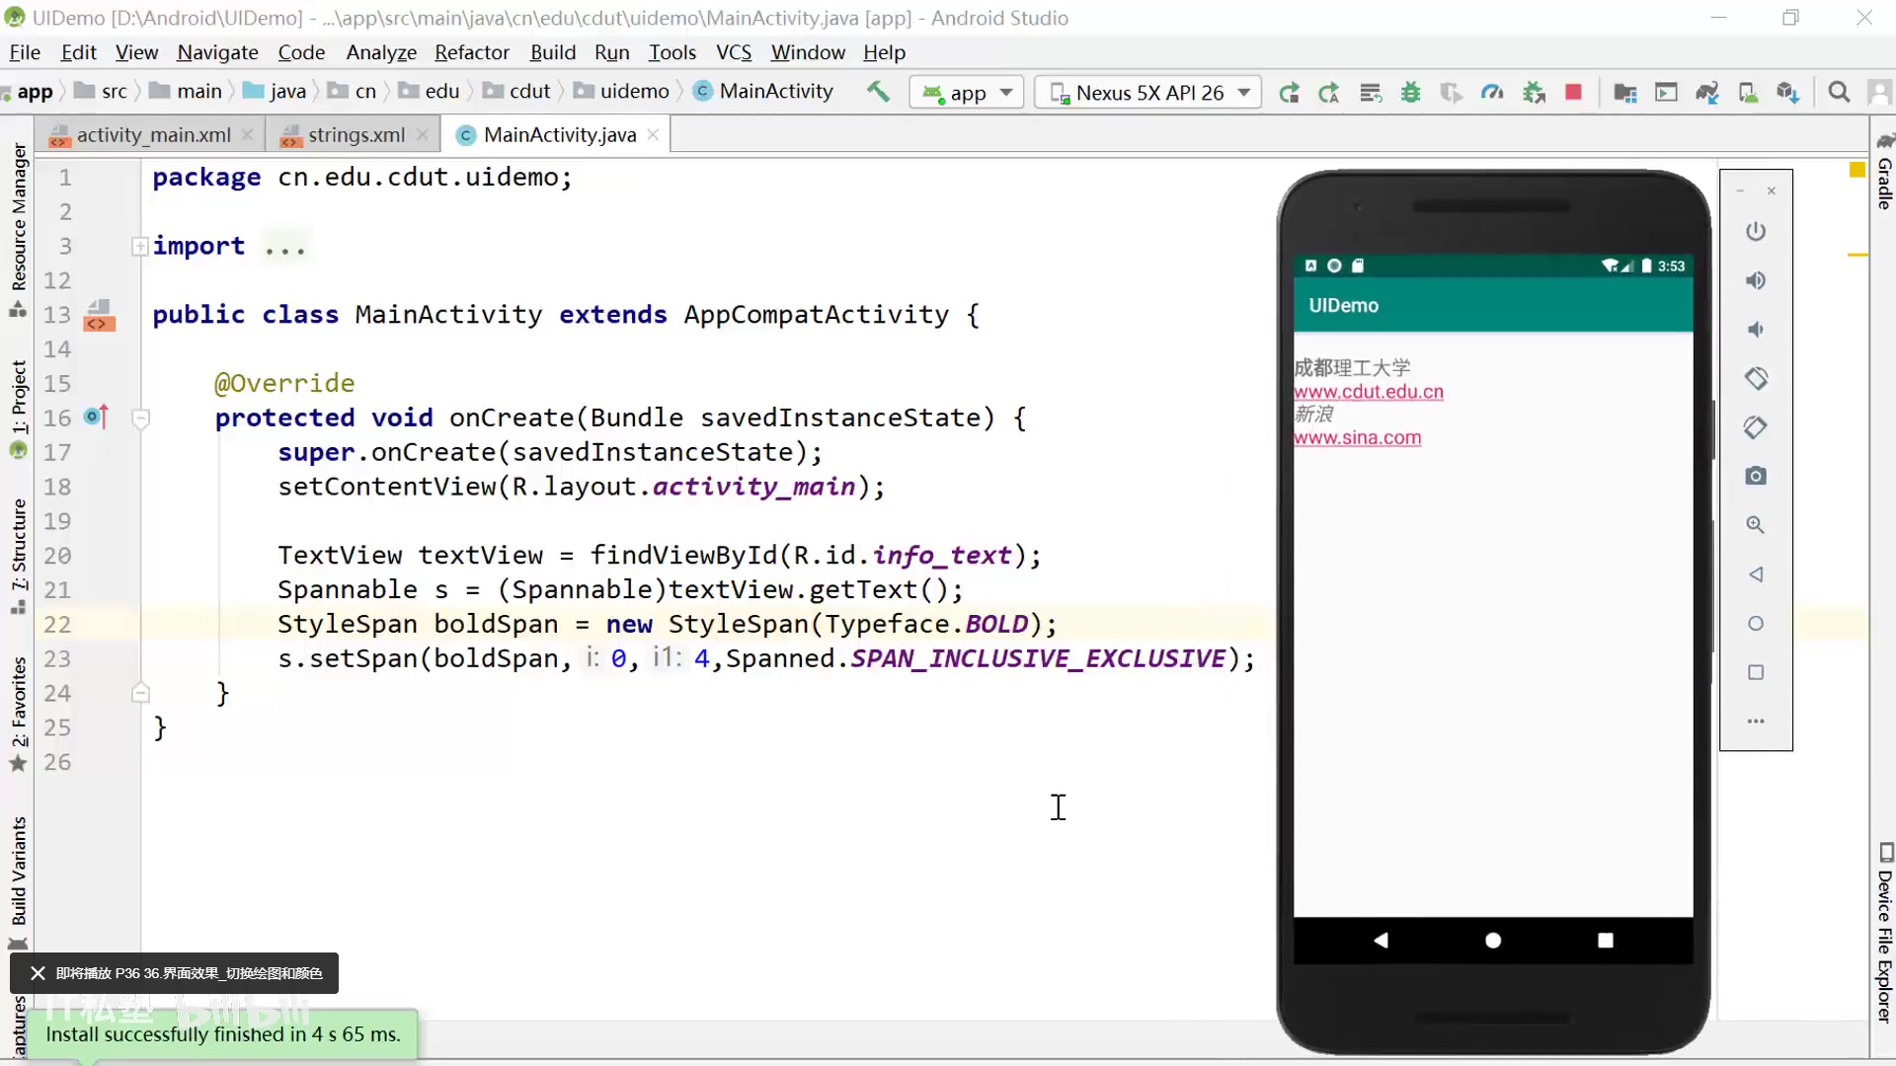Collapse the onCreate method fold marker

click(140, 419)
